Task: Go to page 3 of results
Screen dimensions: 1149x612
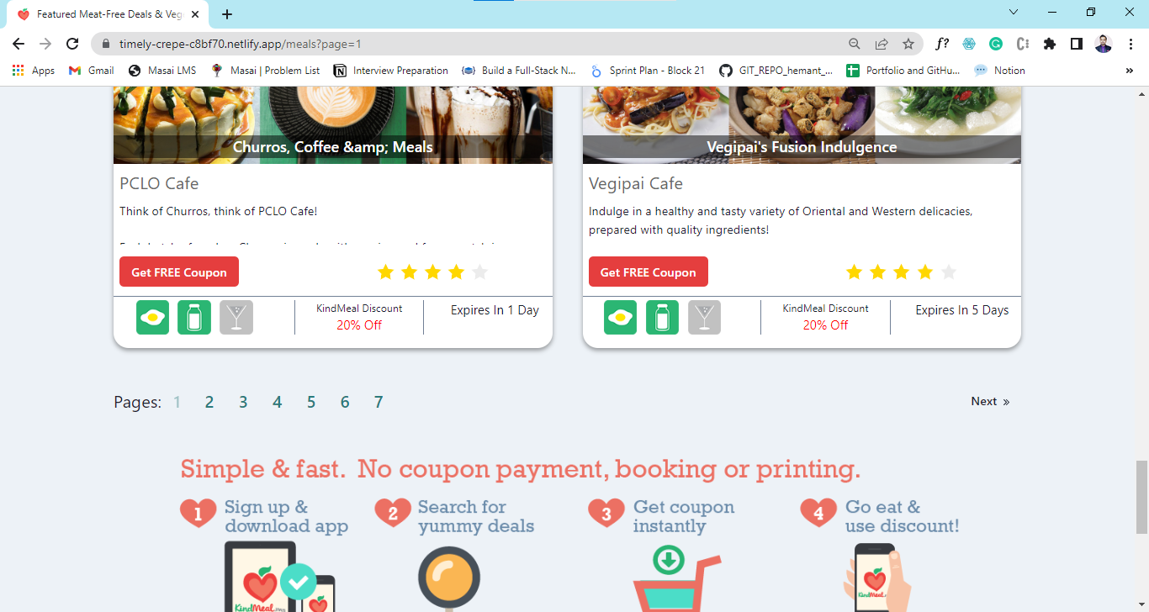Action: 243,402
